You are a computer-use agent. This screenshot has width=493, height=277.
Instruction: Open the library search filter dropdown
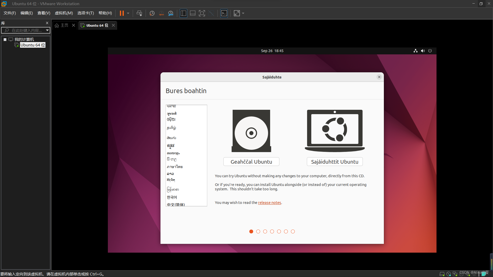point(47,30)
